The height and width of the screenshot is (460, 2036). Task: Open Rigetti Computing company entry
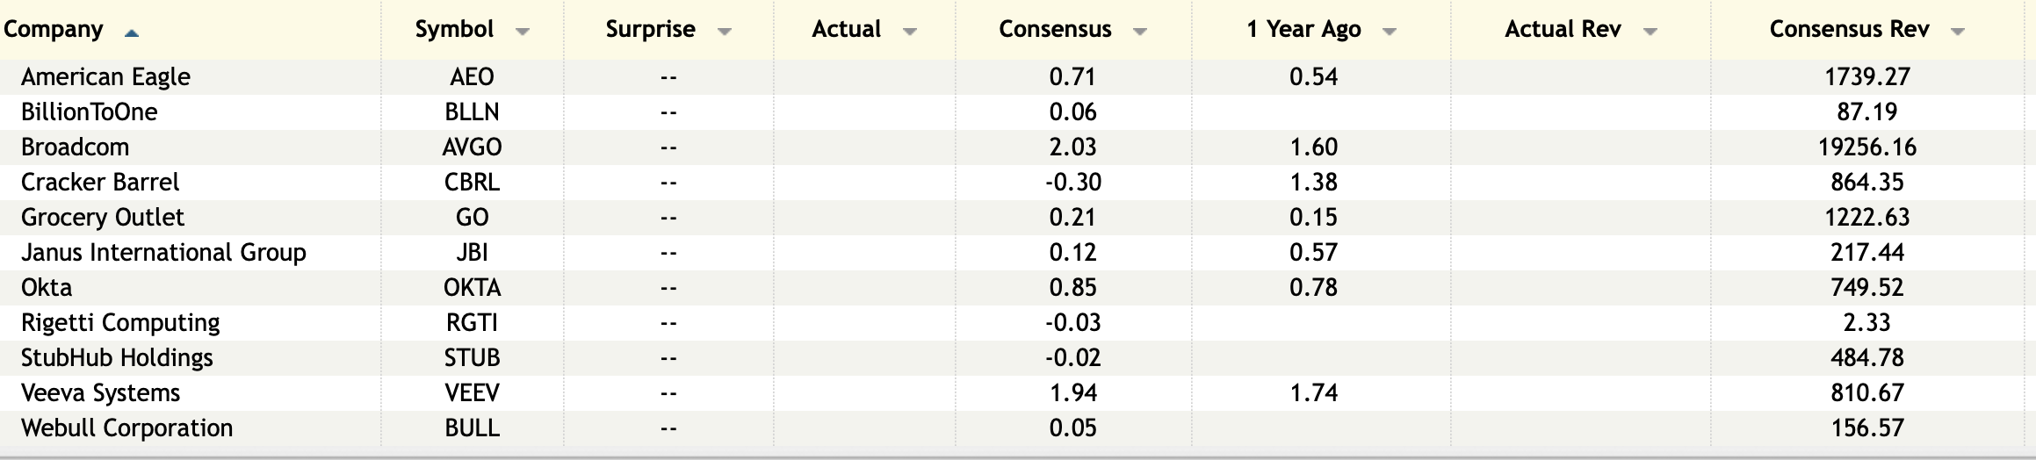pos(120,323)
